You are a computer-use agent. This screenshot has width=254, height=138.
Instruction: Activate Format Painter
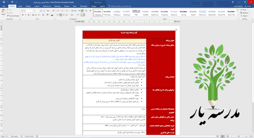coord(13,16)
